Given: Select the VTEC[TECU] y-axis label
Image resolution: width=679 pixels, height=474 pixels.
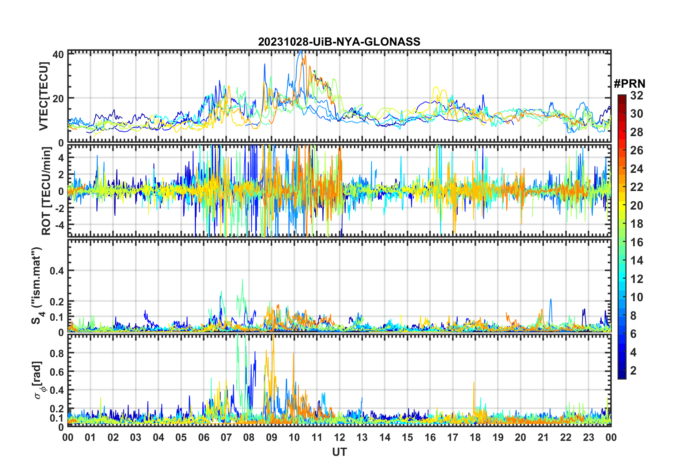Looking at the screenshot, I should tap(44, 96).
